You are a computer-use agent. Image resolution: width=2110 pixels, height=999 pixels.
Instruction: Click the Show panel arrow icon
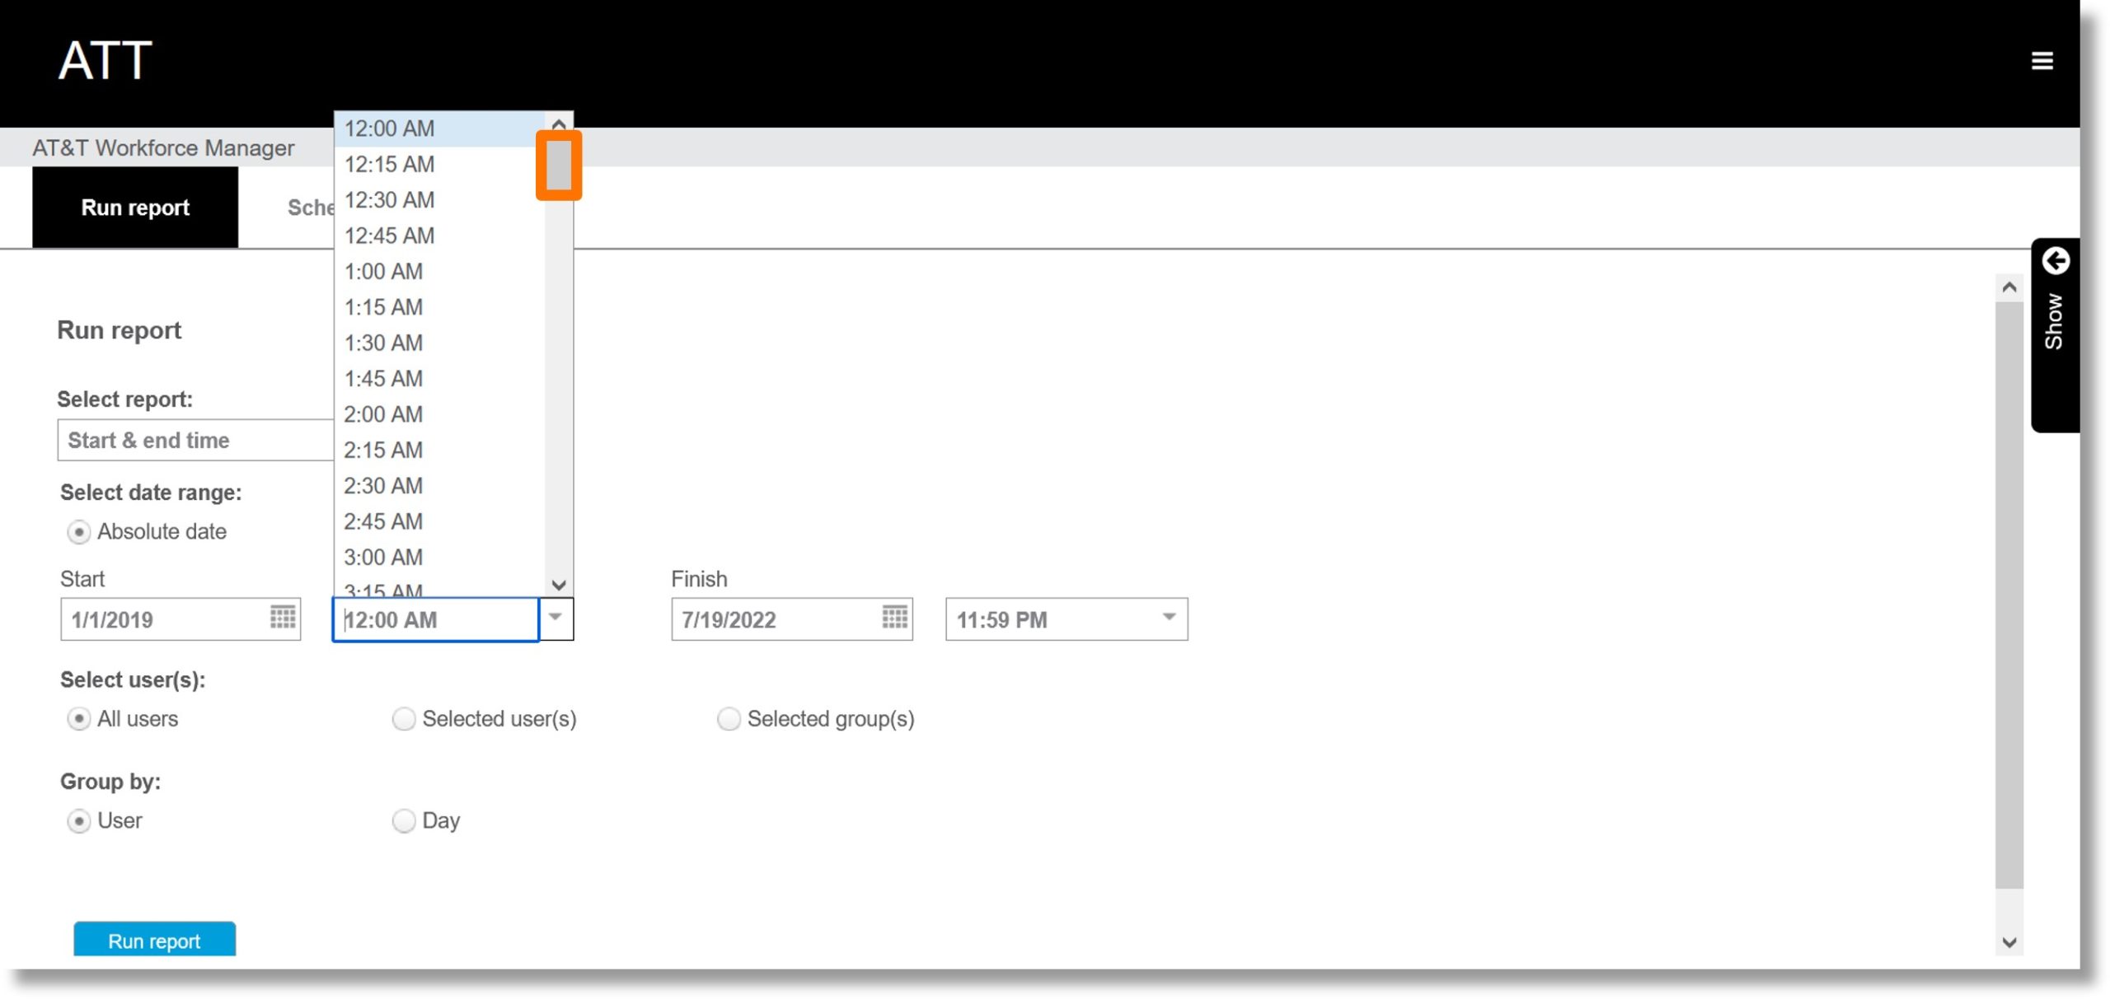click(x=2055, y=261)
